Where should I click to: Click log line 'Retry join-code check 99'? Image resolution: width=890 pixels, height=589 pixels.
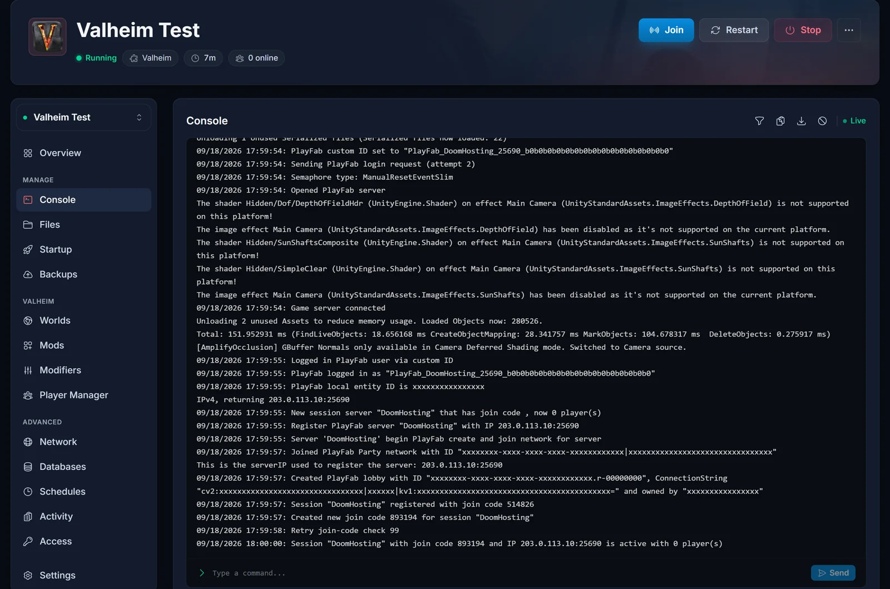pyautogui.click(x=298, y=531)
